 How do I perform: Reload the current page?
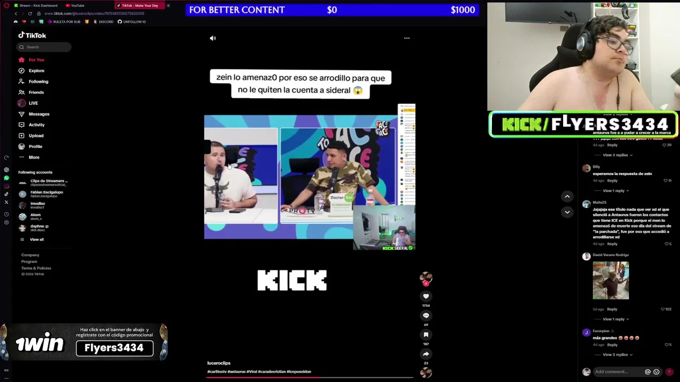(30, 13)
